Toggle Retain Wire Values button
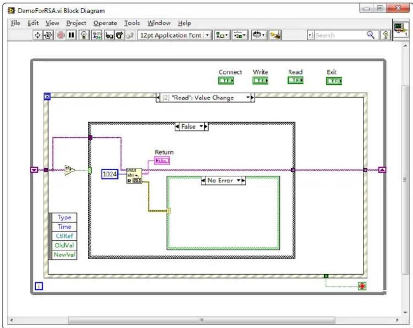Image resolution: width=413 pixels, height=328 pixels. click(97, 35)
